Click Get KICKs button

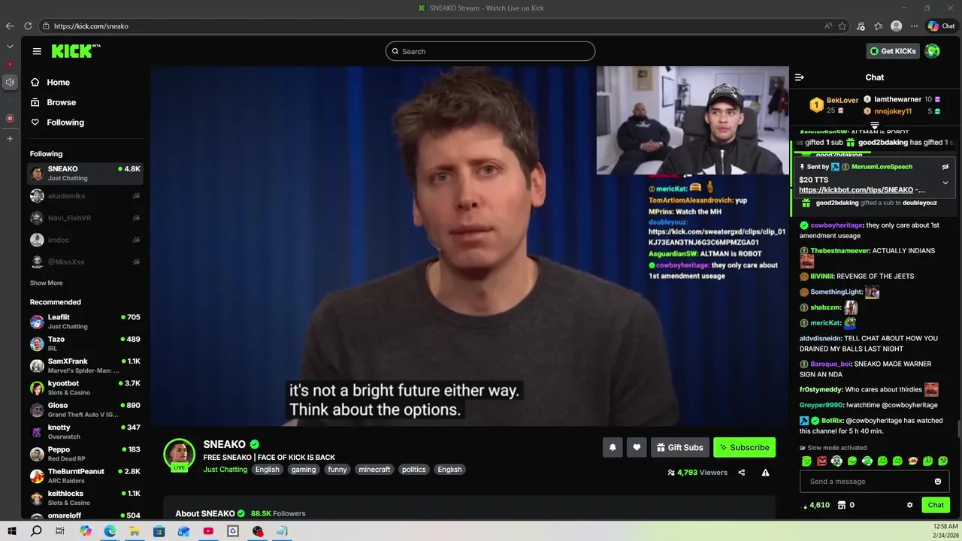(893, 51)
